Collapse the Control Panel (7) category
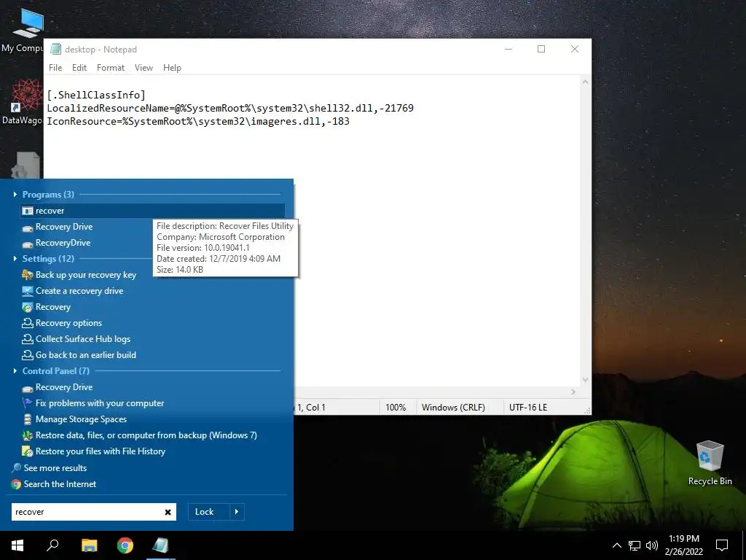Screen dimensions: 746x560 pyautogui.click(x=15, y=371)
